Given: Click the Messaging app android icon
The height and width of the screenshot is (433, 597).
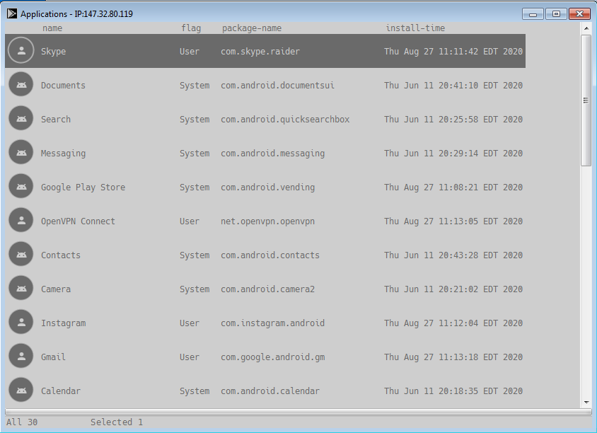Looking at the screenshot, I should (x=21, y=152).
